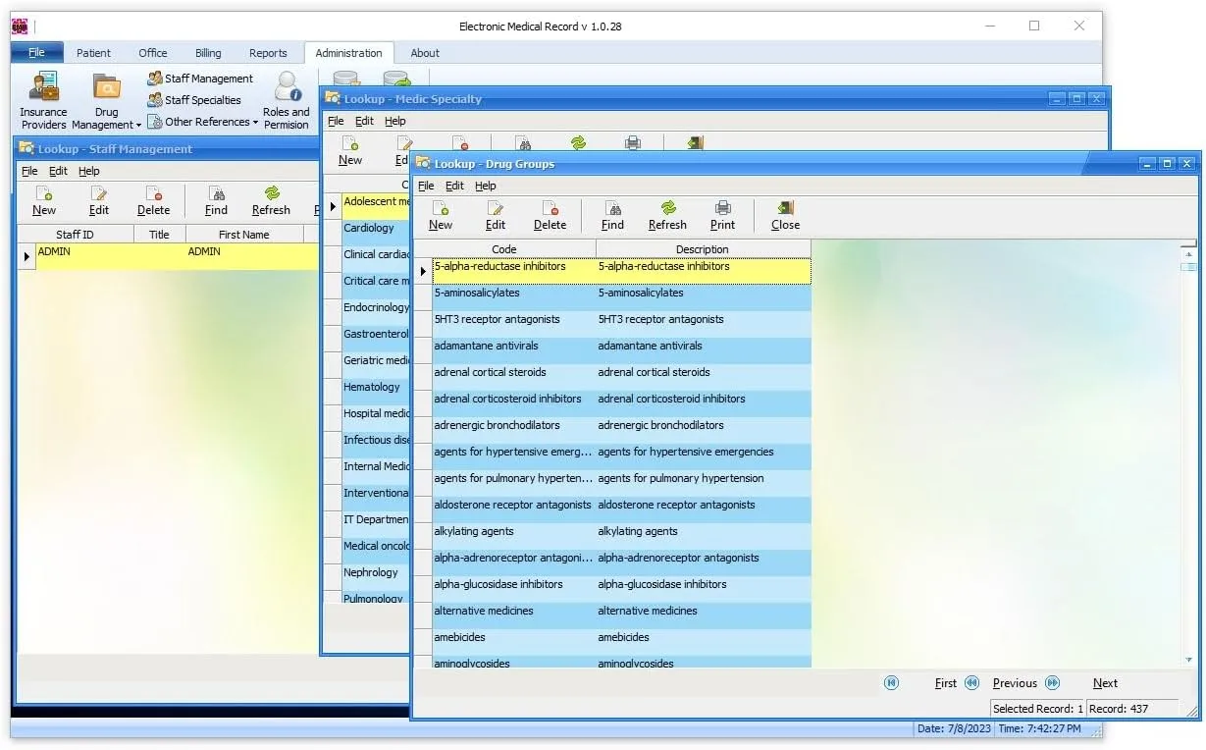Open the Other References dropdown
Image resolution: width=1206 pixels, height=750 pixels.
click(253, 122)
